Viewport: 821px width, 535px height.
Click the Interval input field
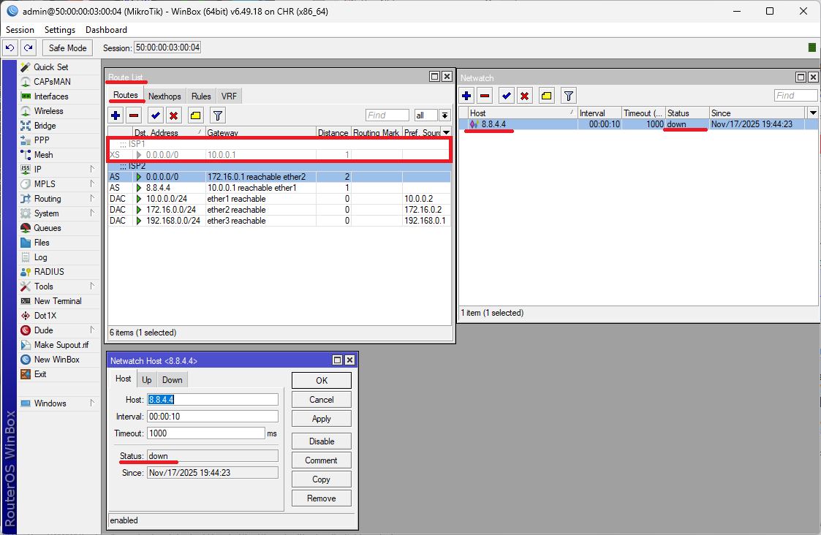point(212,416)
